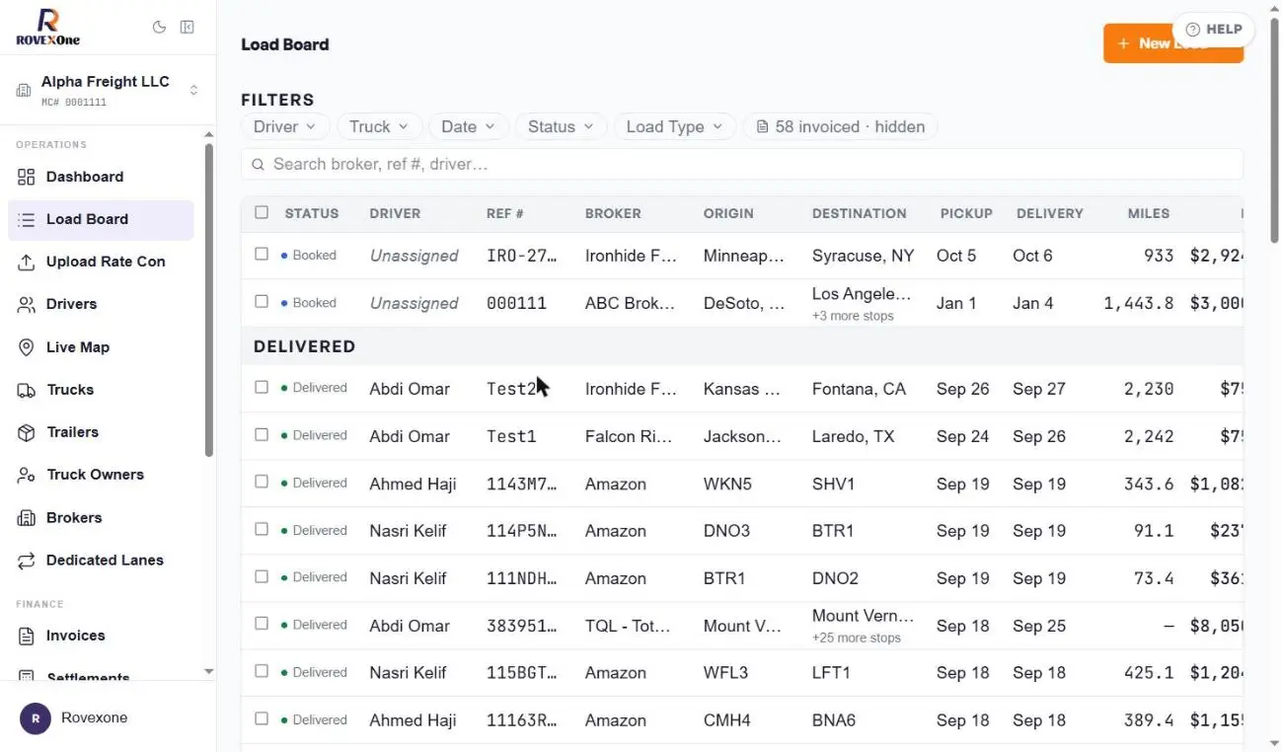Click the Trucks truck icon
This screenshot has height=752, width=1282.
27,390
